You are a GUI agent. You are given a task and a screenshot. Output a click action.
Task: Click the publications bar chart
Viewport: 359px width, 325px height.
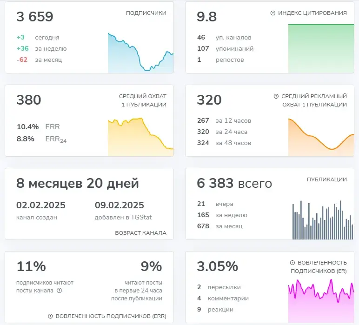[323, 220]
